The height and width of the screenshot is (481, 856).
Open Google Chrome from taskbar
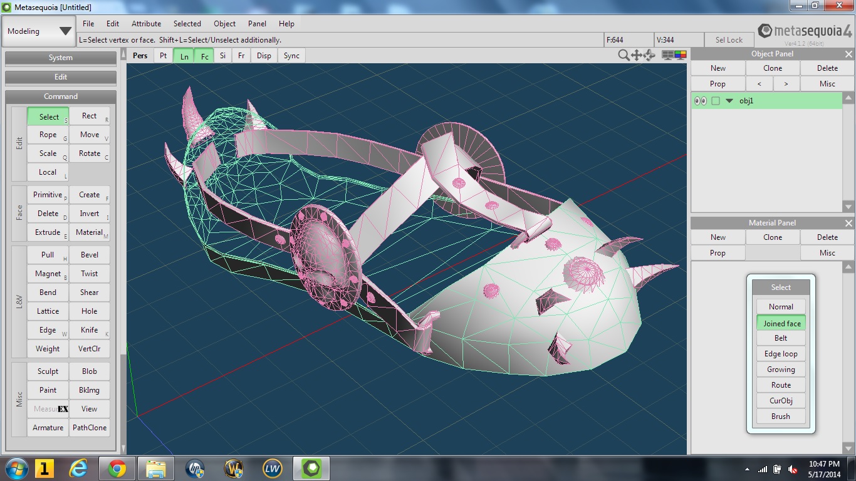(117, 468)
